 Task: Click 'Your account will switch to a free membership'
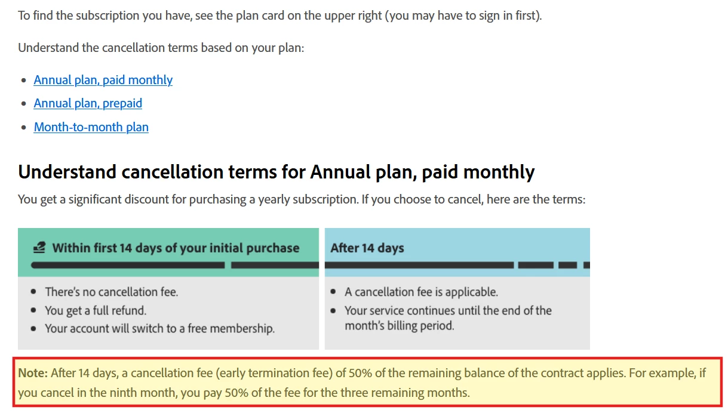click(x=159, y=328)
